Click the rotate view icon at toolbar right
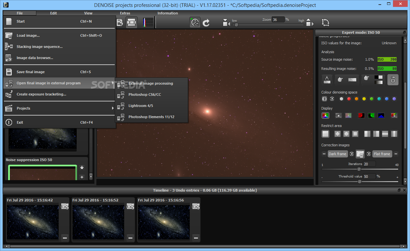The width and height of the screenshot is (410, 251). pyautogui.click(x=325, y=23)
